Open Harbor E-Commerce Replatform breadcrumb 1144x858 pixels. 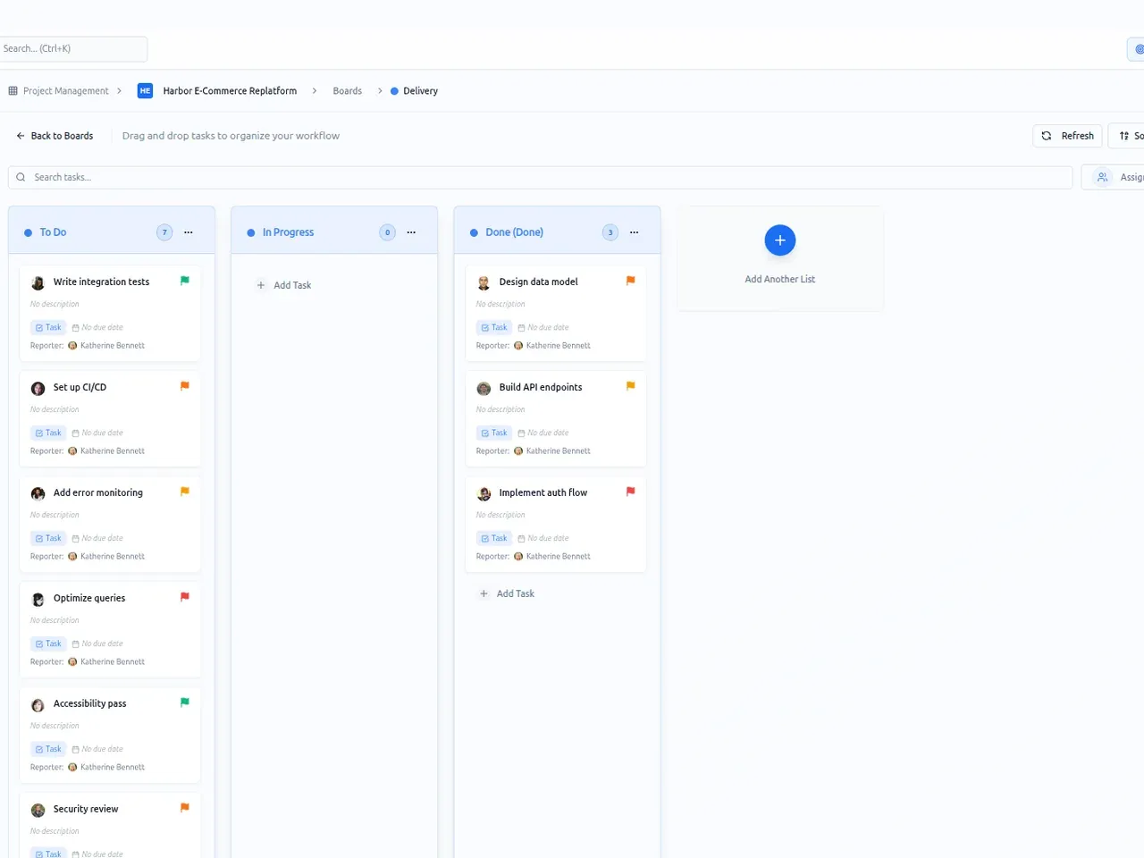pyautogui.click(x=230, y=90)
